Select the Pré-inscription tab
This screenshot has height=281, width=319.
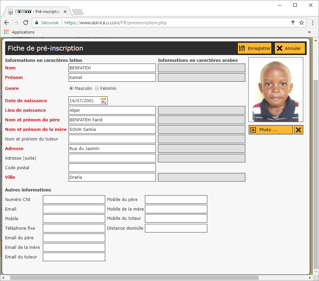tap(37, 12)
